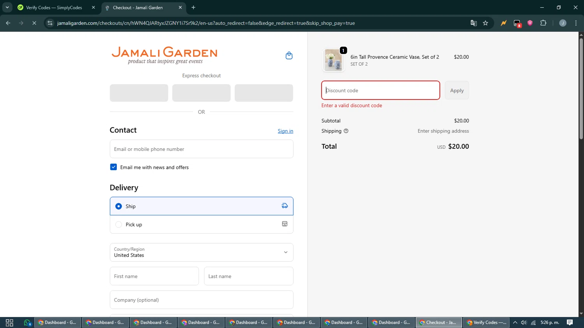Open the notification center icon
This screenshot has width=584, height=328.
(x=570, y=323)
